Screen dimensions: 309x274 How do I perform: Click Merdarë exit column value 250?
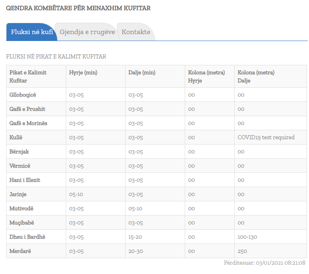point(242,251)
